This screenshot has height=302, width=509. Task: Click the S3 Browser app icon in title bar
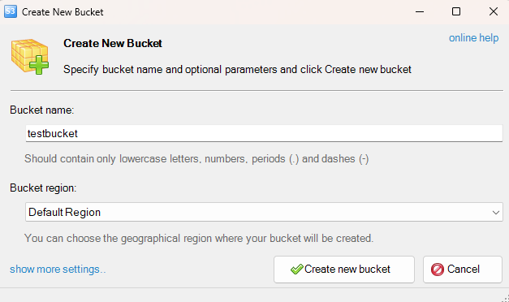11,11
